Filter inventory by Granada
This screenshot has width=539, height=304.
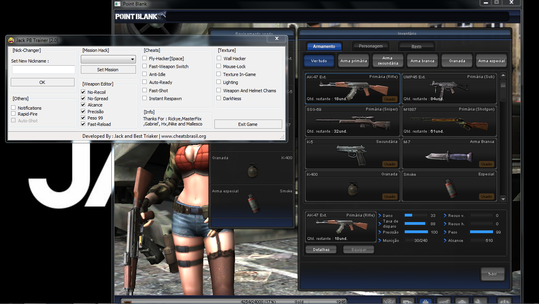[x=457, y=61]
